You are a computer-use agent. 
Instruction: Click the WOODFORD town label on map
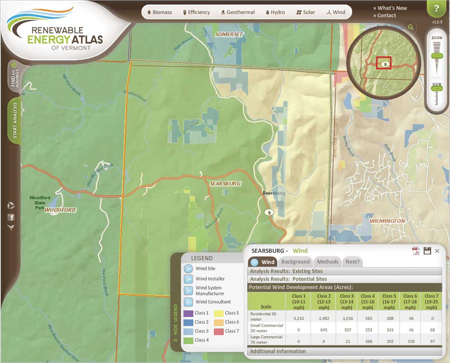60,210
